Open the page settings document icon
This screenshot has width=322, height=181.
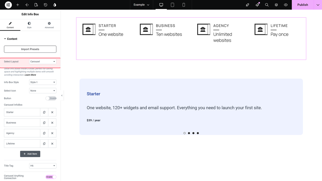36,5
